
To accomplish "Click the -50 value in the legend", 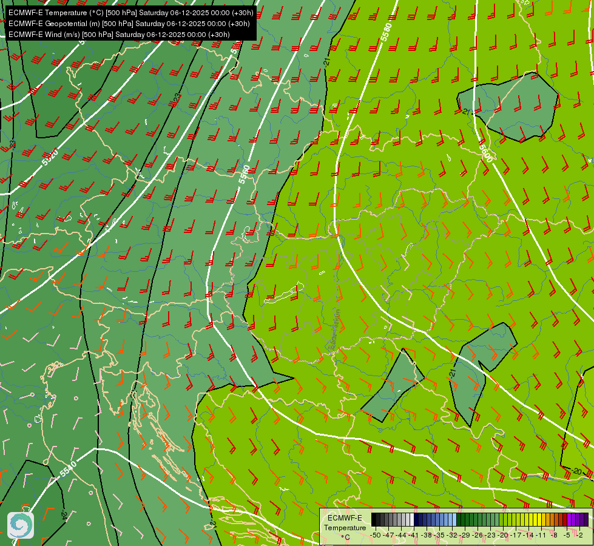I will [376, 535].
